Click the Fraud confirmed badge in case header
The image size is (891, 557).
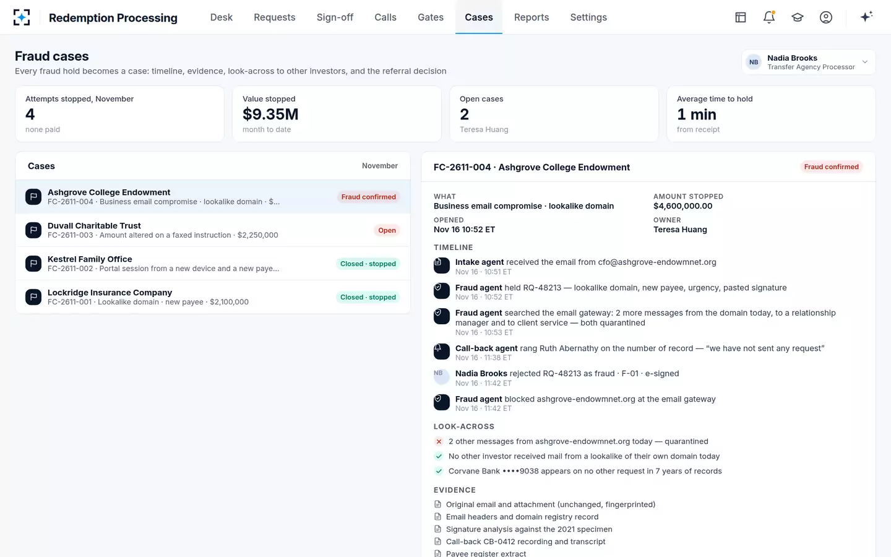click(x=831, y=166)
